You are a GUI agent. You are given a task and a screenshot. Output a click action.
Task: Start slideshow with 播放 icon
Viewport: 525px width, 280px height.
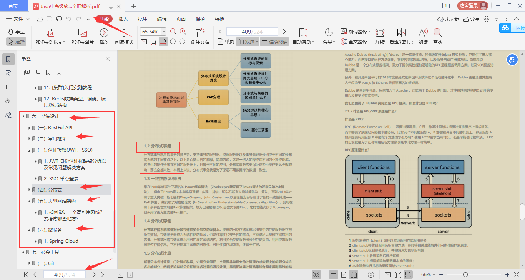click(x=104, y=37)
